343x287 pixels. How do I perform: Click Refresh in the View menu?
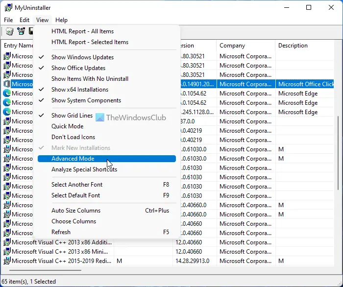pos(107,232)
